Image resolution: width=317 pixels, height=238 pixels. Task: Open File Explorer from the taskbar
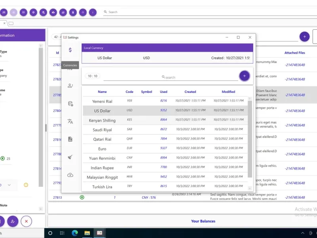pos(87,233)
